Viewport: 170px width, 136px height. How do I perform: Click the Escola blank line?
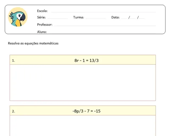103,12
